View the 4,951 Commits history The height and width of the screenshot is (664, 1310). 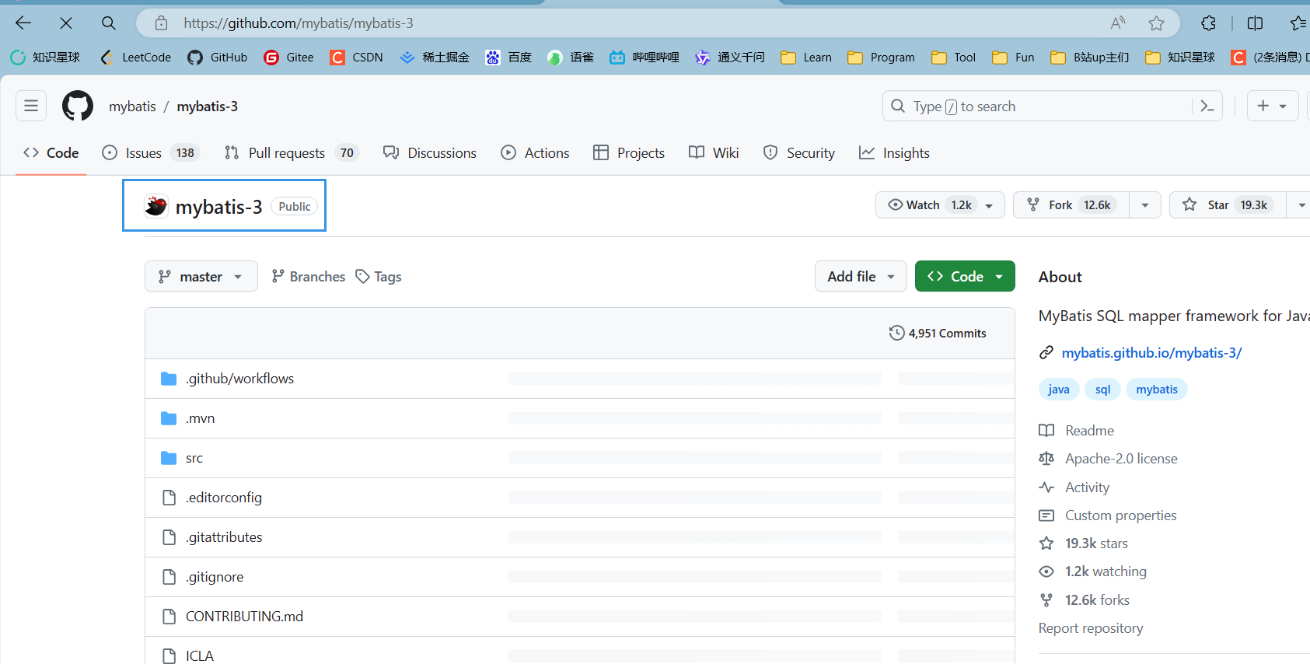(938, 333)
